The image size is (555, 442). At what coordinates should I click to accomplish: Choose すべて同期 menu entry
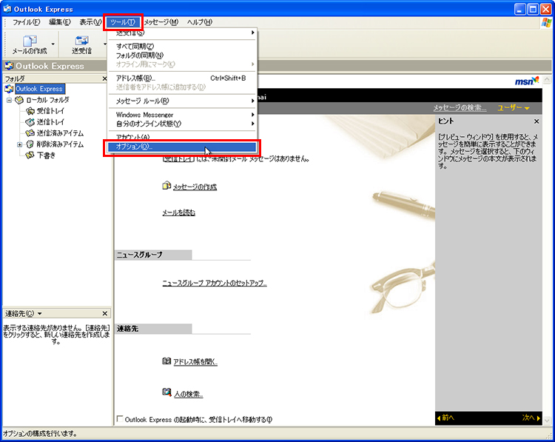(x=182, y=47)
